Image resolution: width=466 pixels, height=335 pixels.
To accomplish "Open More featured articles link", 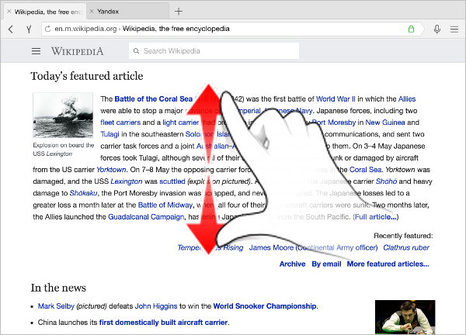I will (388, 264).
